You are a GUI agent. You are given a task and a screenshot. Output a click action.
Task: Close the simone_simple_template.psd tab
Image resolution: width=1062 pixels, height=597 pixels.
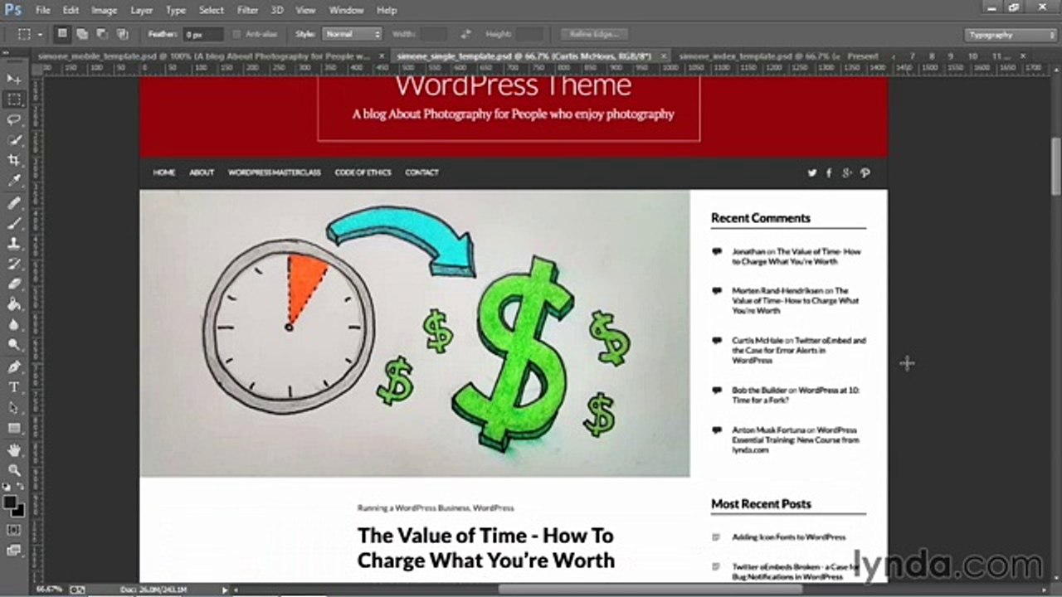662,56
